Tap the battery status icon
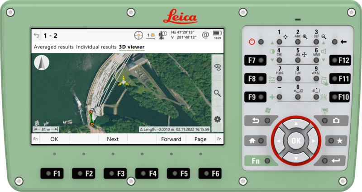This screenshot has width=362, height=192. [217, 33]
